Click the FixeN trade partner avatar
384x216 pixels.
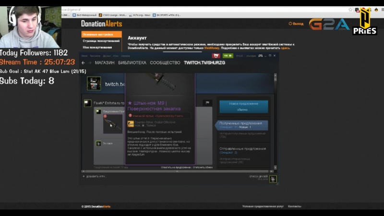(x=88, y=103)
